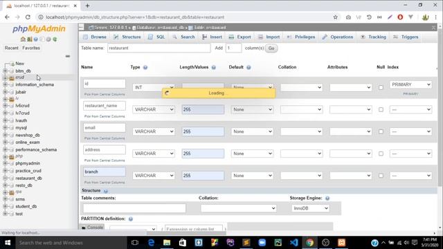Image resolution: width=443 pixels, height=249 pixels.
Task: Switch to the Structure tab
Action: click(x=127, y=37)
